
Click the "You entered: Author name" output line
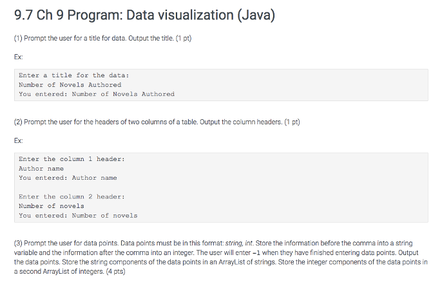(68, 178)
